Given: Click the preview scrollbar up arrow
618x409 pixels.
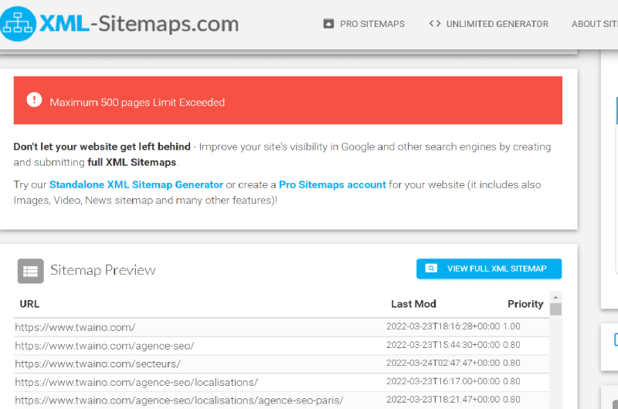Looking at the screenshot, I should (555, 297).
